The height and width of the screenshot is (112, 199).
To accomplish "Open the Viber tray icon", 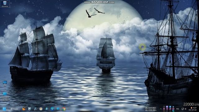I will point(167,107).
